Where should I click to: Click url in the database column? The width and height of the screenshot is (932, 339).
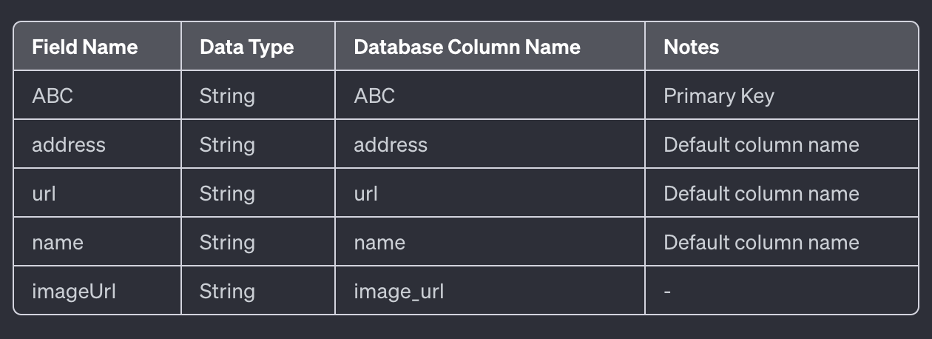point(365,194)
